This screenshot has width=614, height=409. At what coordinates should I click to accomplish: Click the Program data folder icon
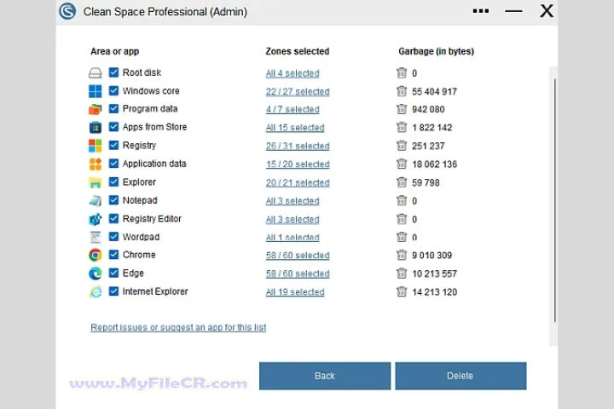click(96, 109)
